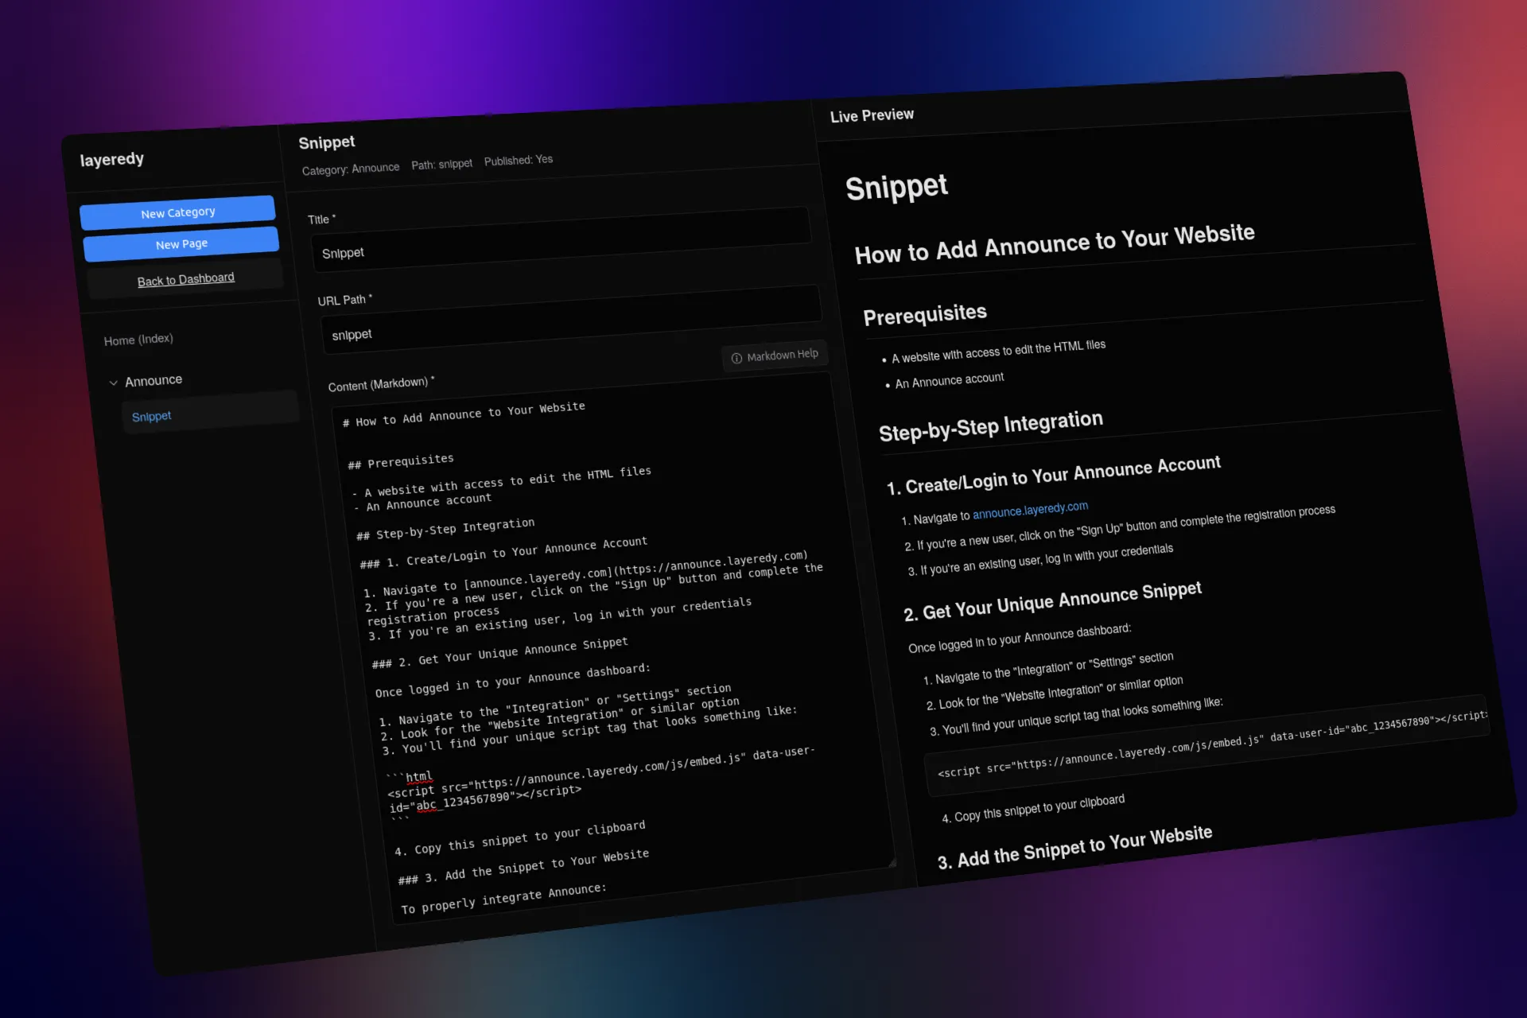The width and height of the screenshot is (1527, 1018).
Task: Click the layeredy logo
Action: 112,158
